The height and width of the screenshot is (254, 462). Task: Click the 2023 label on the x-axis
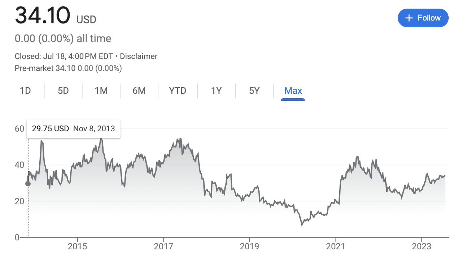[x=422, y=246]
